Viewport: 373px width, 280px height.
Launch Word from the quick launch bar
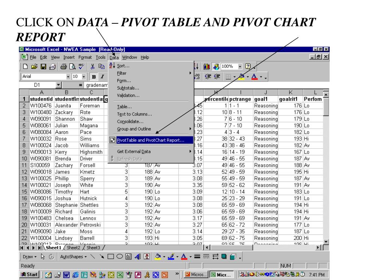[66, 275]
